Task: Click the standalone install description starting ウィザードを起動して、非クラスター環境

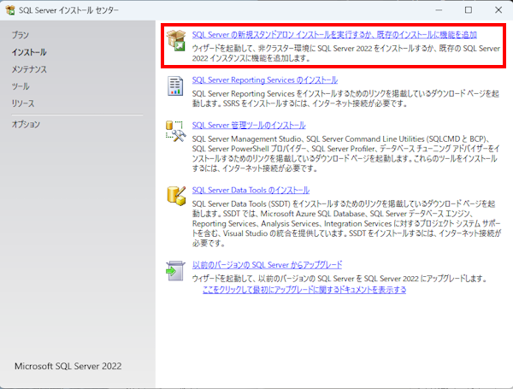Action: (x=346, y=53)
